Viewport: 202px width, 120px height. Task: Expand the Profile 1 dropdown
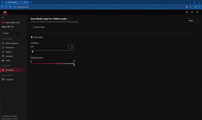coord(13,33)
